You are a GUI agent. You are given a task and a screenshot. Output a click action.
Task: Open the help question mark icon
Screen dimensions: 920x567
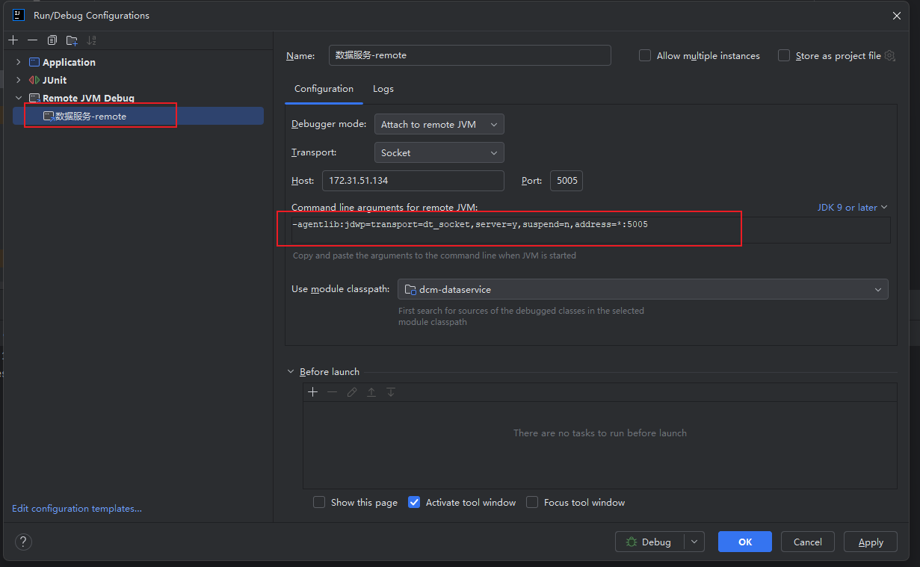23,542
